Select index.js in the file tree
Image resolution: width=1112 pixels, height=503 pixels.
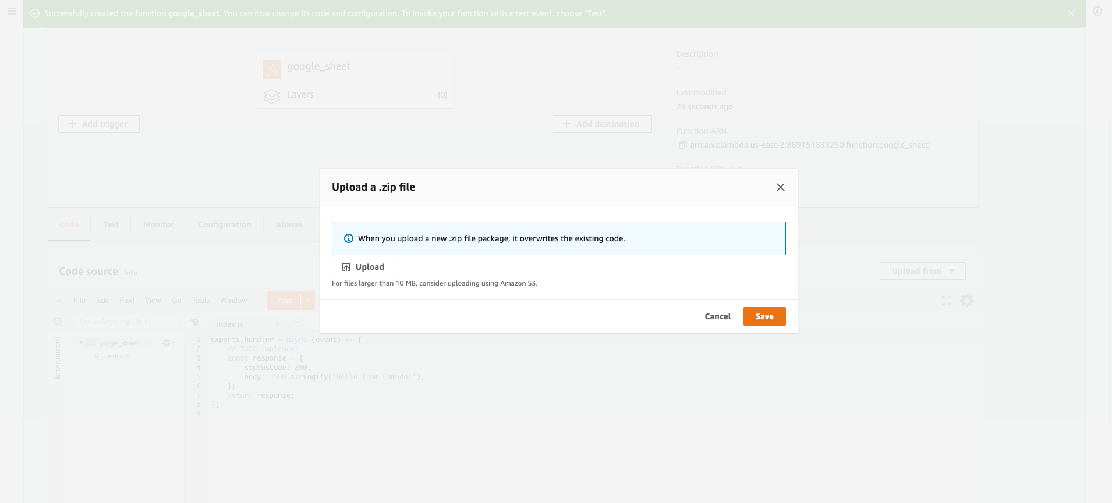pyautogui.click(x=118, y=356)
